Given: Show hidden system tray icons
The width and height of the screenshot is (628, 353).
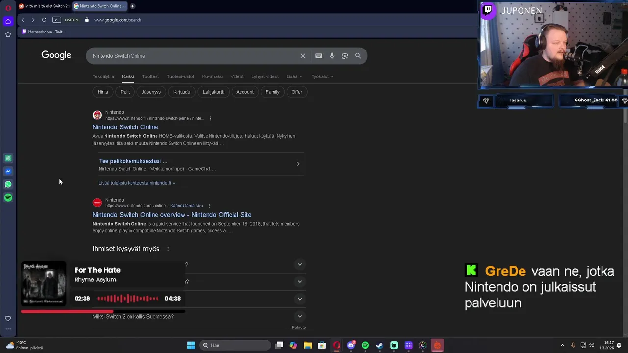Looking at the screenshot, I should click(562, 345).
